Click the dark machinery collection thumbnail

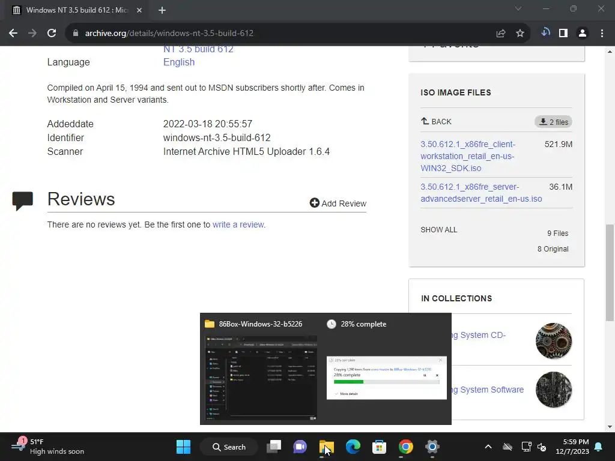coord(554,390)
